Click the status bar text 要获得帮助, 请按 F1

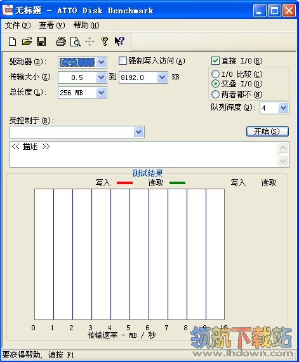38,354
